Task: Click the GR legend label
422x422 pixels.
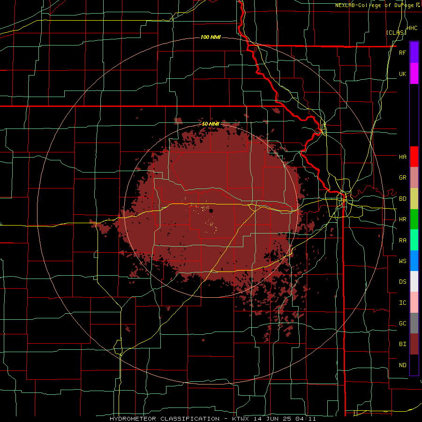Action: [402, 178]
